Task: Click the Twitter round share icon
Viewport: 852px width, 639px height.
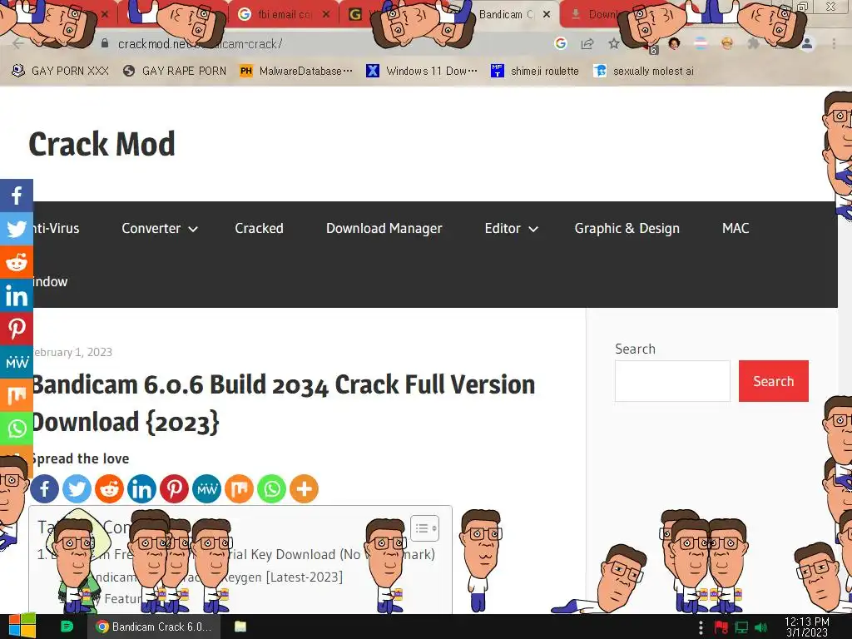Action: coord(77,489)
